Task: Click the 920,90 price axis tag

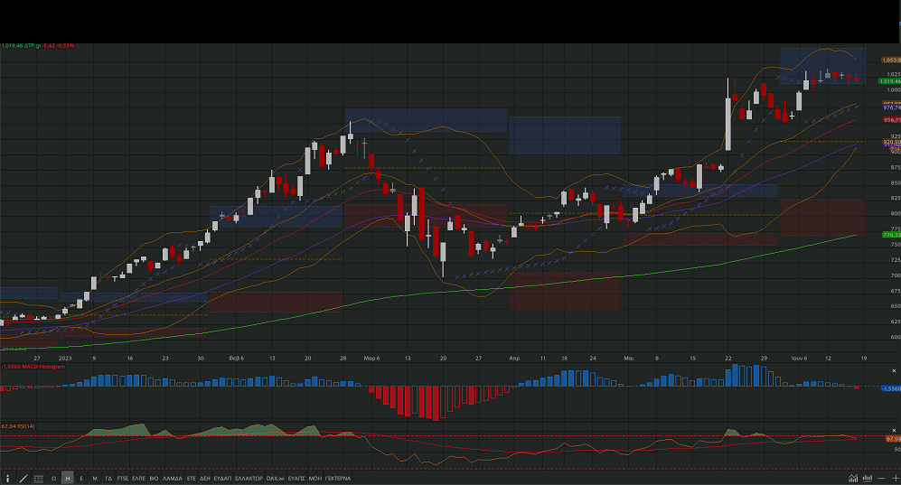Action: (x=892, y=142)
